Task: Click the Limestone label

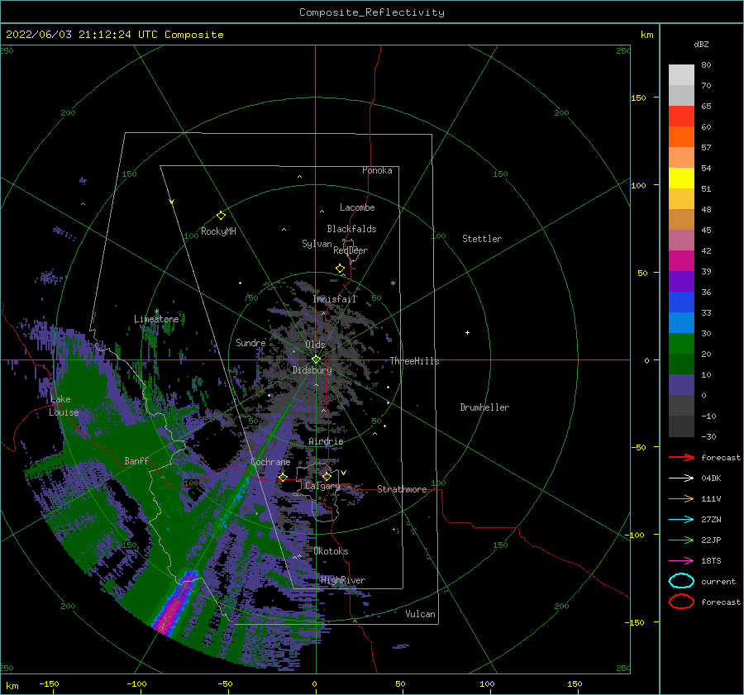Action: coord(156,319)
